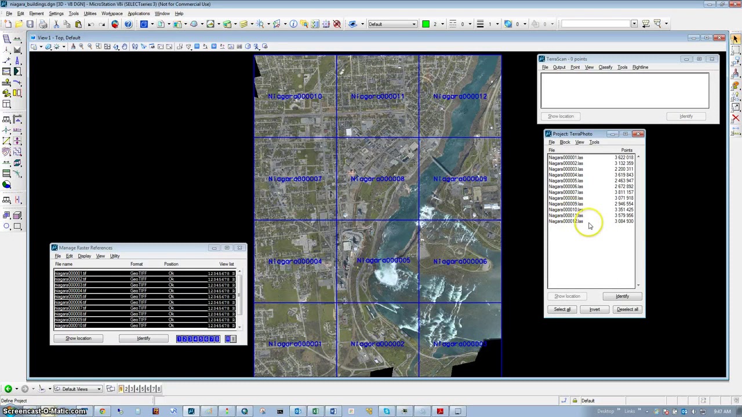Toggle view 4 in Raster References view list
The image size is (742, 417).
195,339
